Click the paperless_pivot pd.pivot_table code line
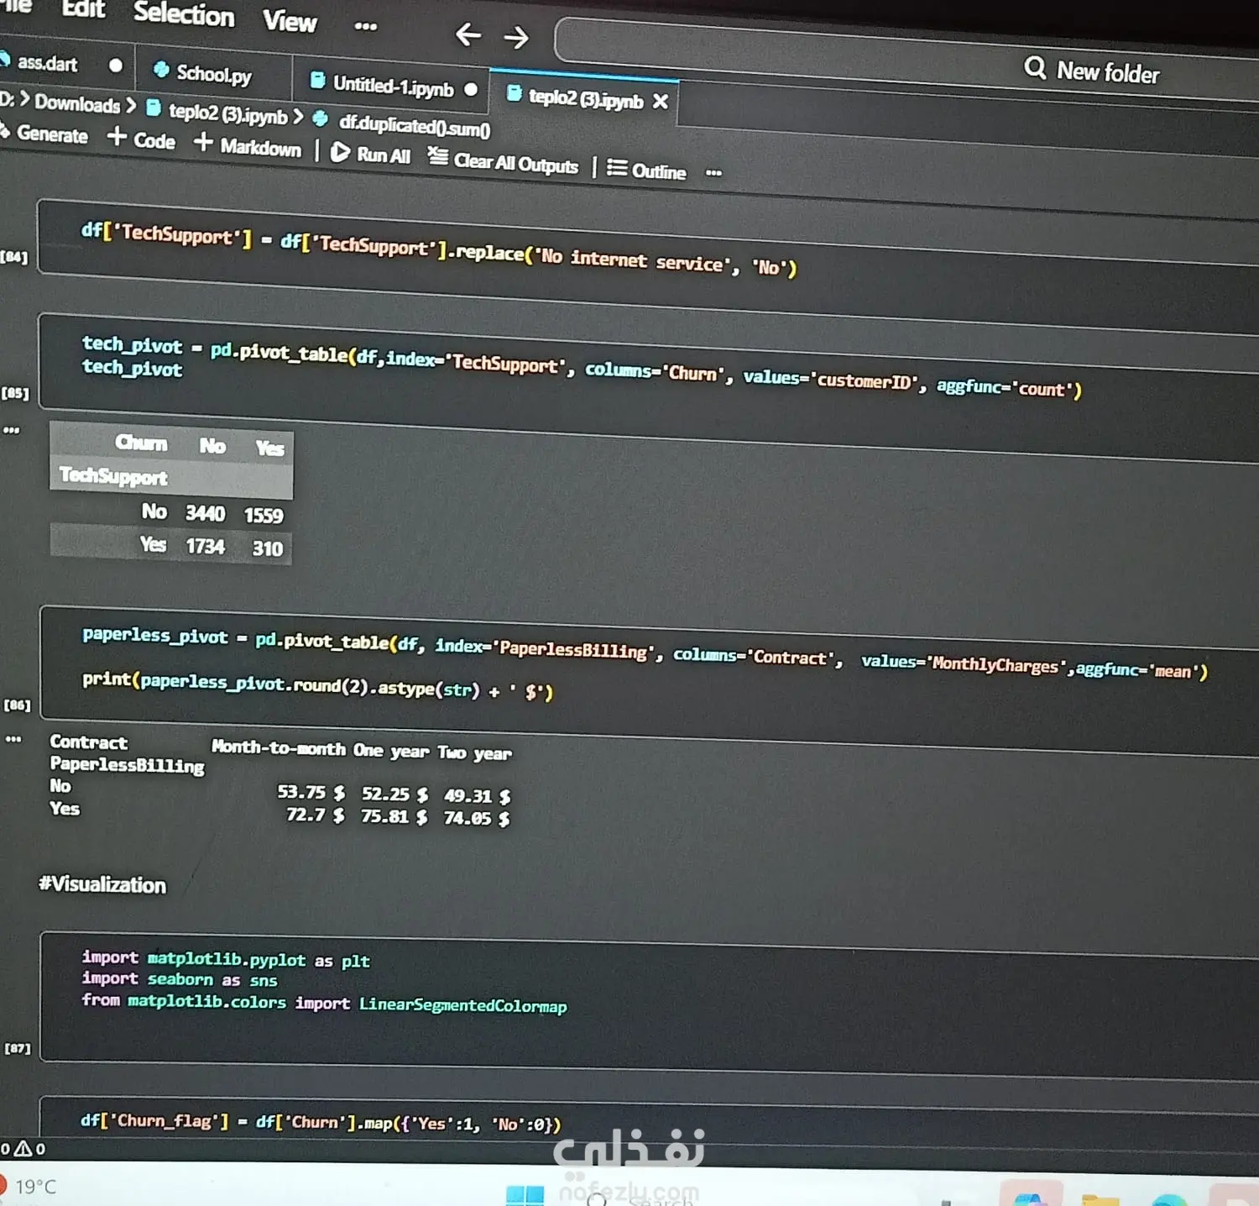Image resolution: width=1259 pixels, height=1206 pixels. coord(645,653)
